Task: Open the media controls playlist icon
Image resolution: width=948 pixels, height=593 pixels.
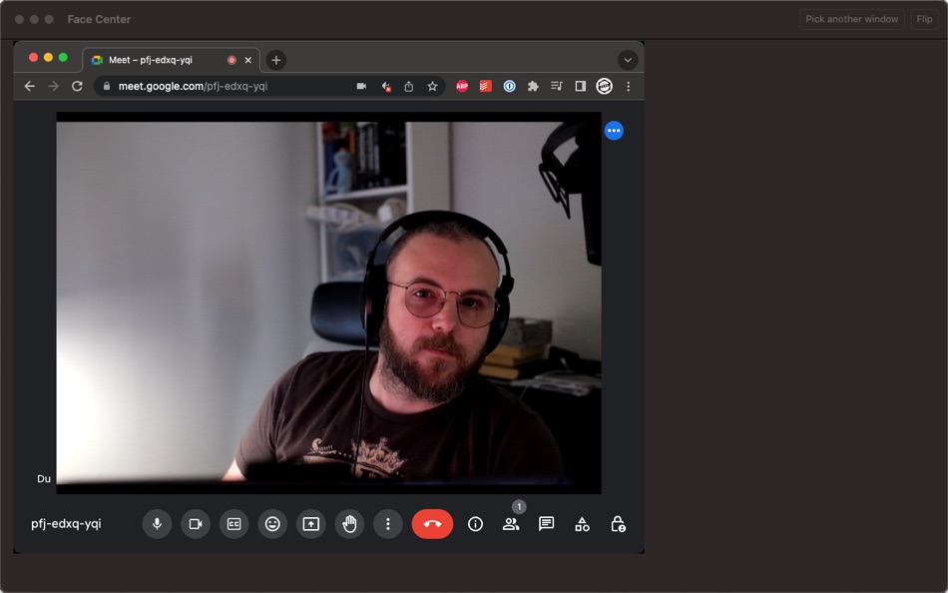Action: pyautogui.click(x=557, y=87)
